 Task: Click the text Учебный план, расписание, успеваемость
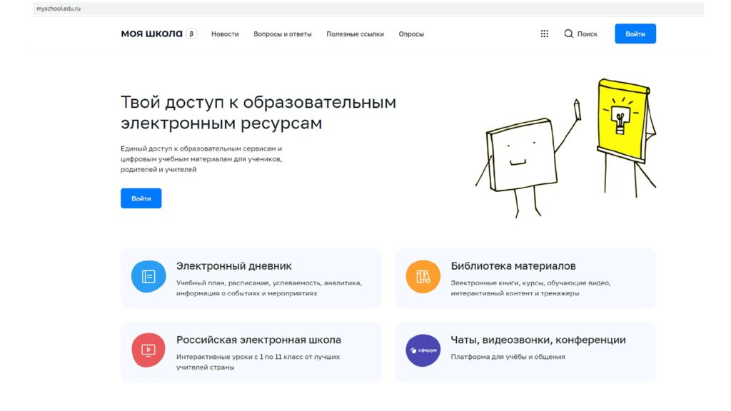(269, 283)
